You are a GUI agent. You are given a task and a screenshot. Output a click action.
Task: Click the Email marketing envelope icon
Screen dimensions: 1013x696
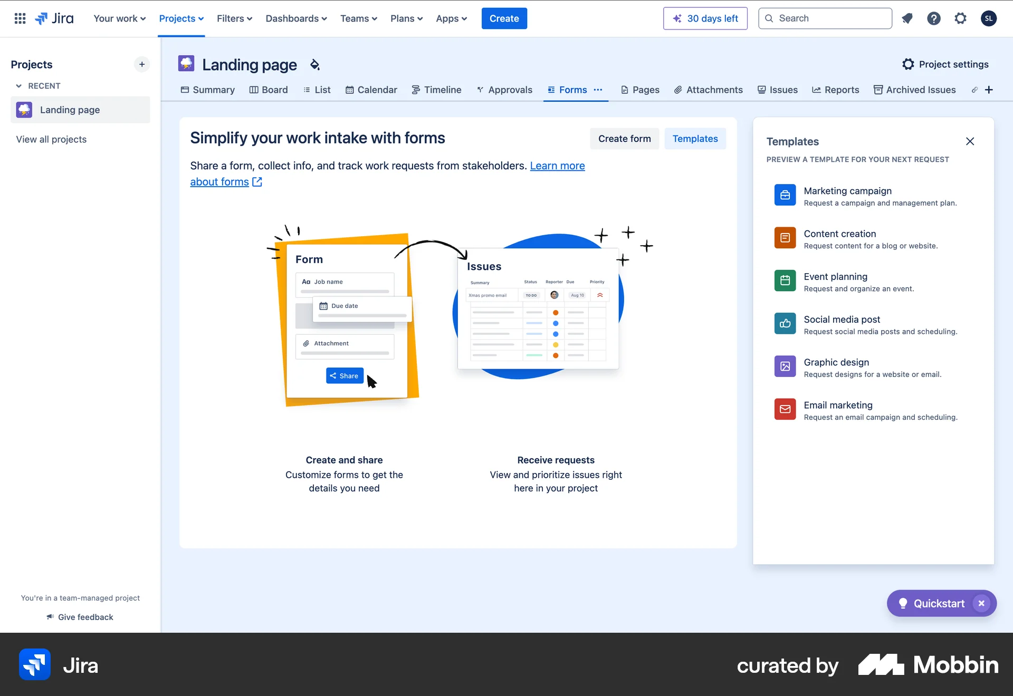tap(785, 409)
